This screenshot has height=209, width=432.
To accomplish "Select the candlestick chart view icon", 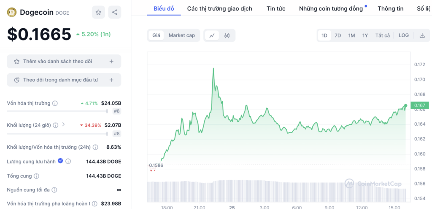I will [x=227, y=35].
